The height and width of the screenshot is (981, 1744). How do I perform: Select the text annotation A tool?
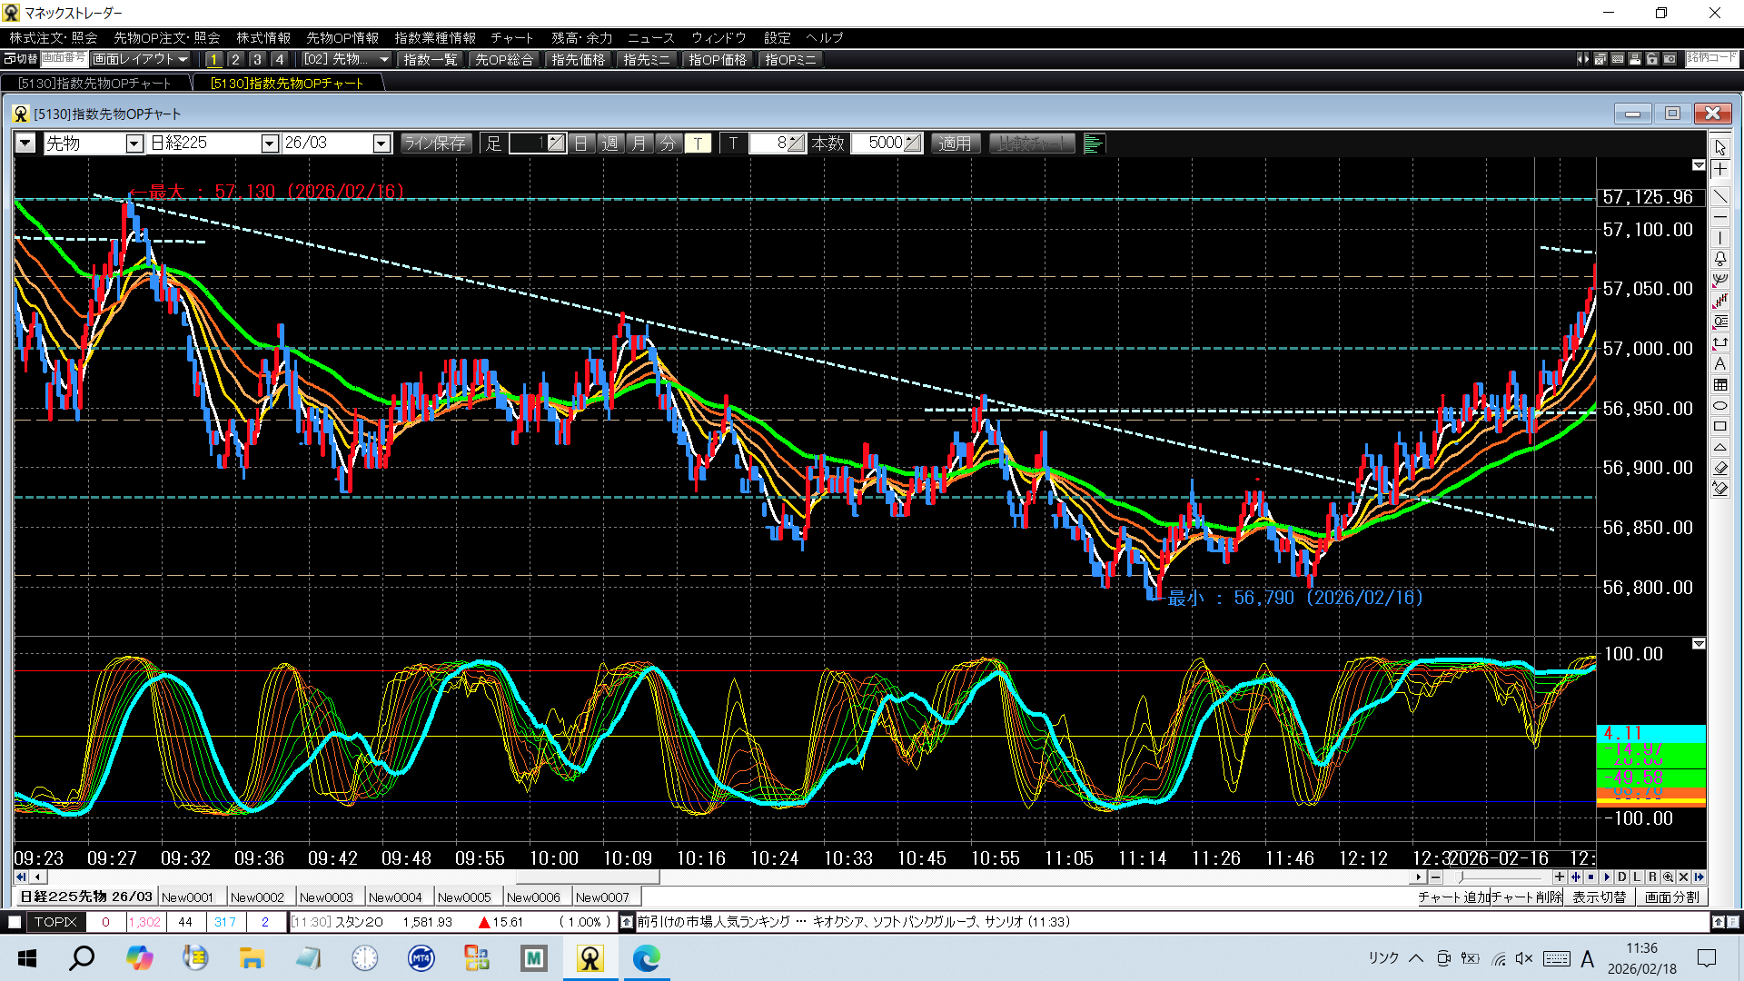(1720, 364)
